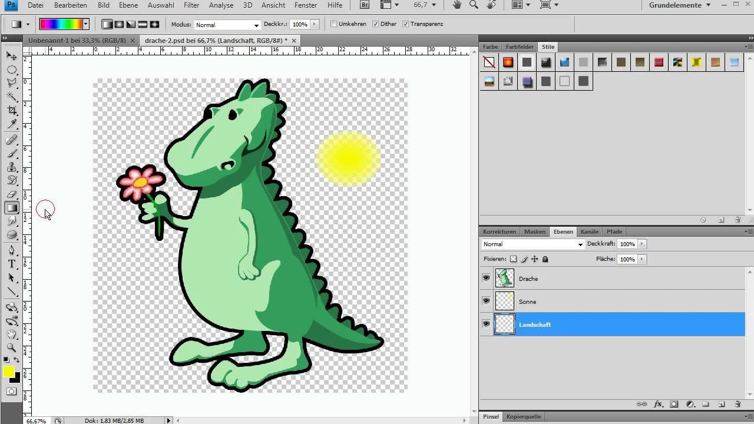This screenshot has height=424, width=754.
Task: Open the Bearbeiten menu
Action: pyautogui.click(x=70, y=5)
